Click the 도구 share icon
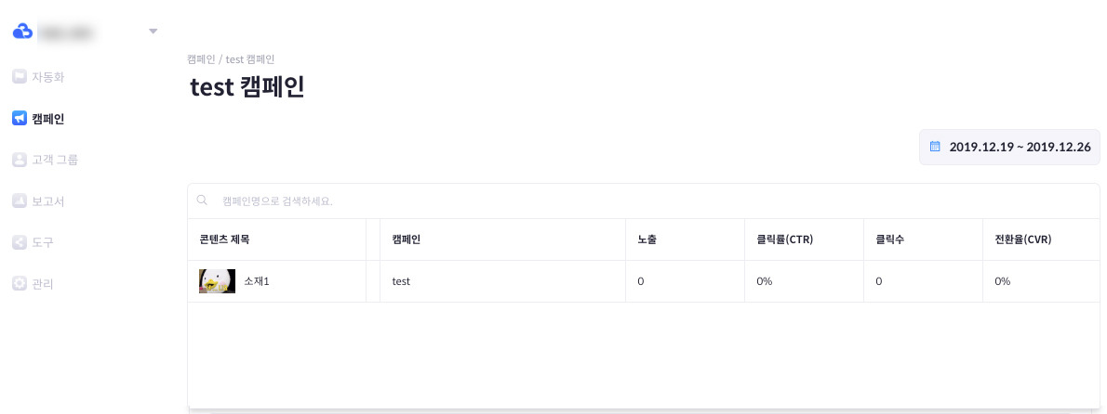 [19, 242]
